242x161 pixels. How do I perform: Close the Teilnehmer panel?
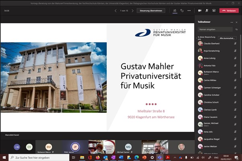point(236,22)
